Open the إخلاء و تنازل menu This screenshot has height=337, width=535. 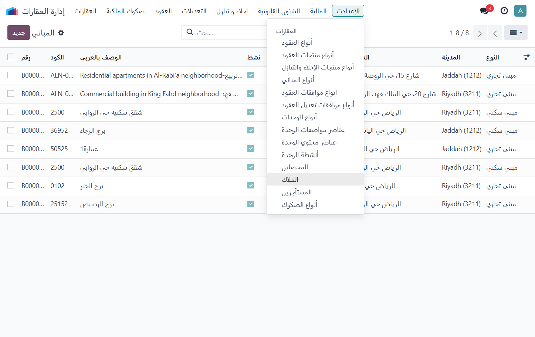[x=232, y=11]
